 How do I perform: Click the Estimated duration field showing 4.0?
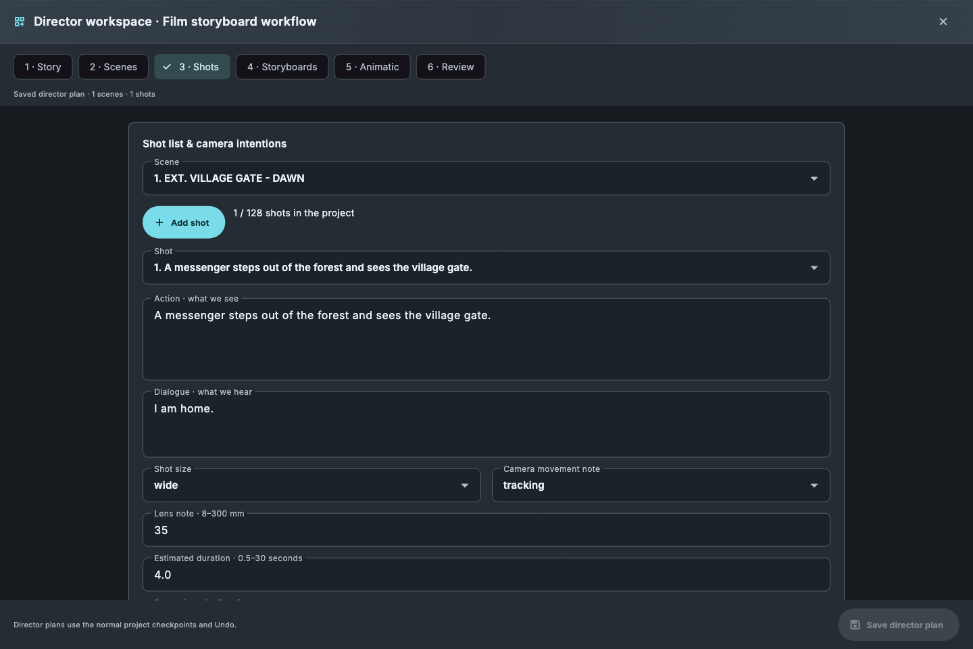click(x=487, y=575)
